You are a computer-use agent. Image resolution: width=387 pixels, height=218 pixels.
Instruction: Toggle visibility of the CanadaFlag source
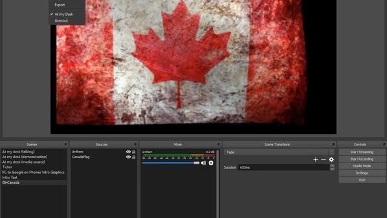128,157
